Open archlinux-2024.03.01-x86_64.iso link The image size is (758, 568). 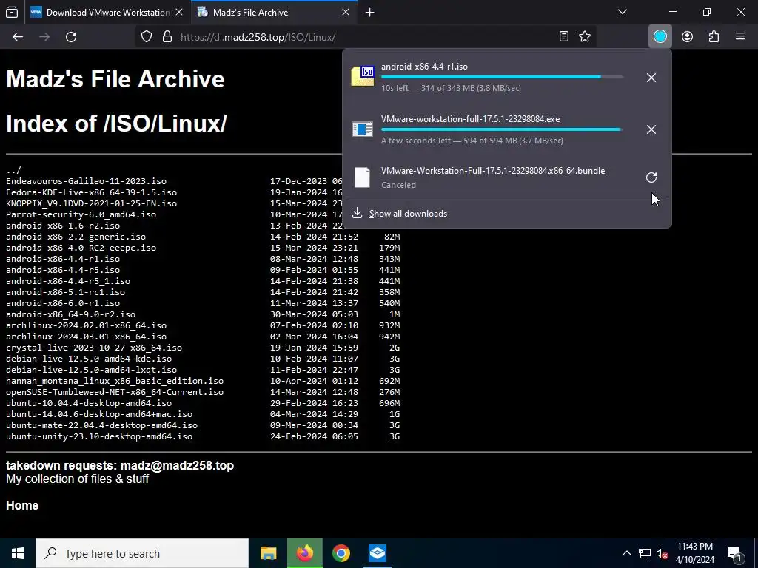click(x=86, y=337)
